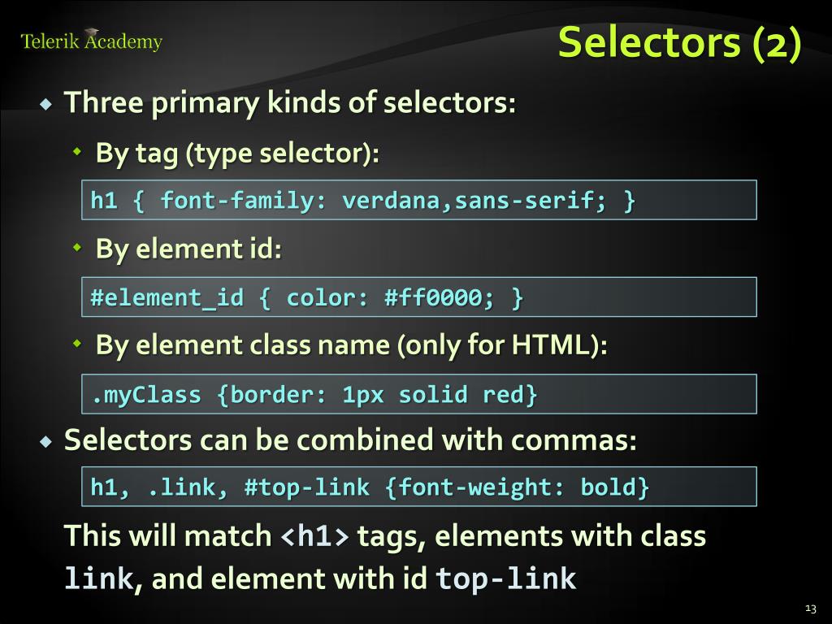Viewport: 832px width, 624px height.
Task: Click the #element_id color code box
Action: point(419,297)
